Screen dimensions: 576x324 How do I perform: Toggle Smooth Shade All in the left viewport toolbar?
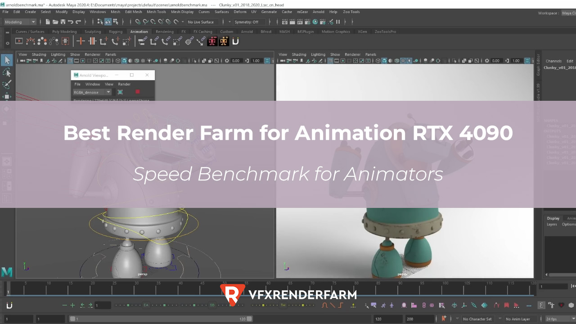(124, 61)
